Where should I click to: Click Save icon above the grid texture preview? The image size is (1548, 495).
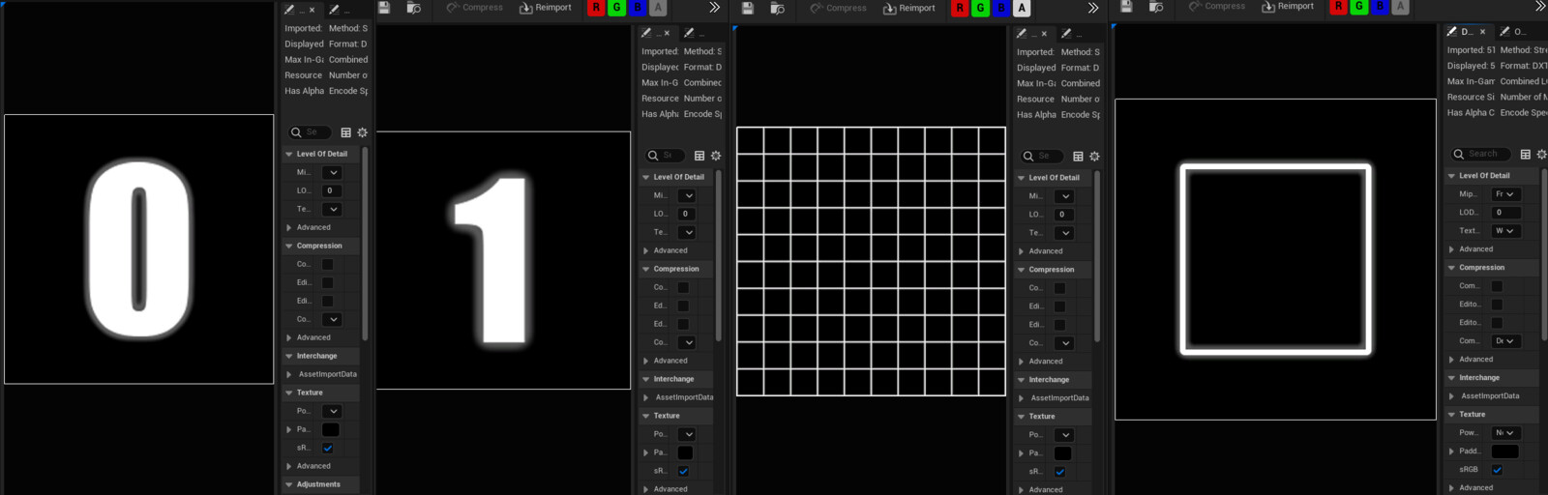point(748,8)
